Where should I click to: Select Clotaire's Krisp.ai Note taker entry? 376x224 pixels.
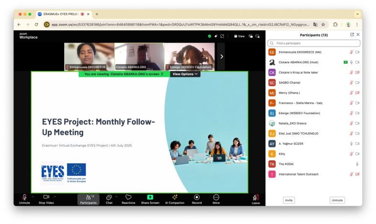[x=314, y=73]
